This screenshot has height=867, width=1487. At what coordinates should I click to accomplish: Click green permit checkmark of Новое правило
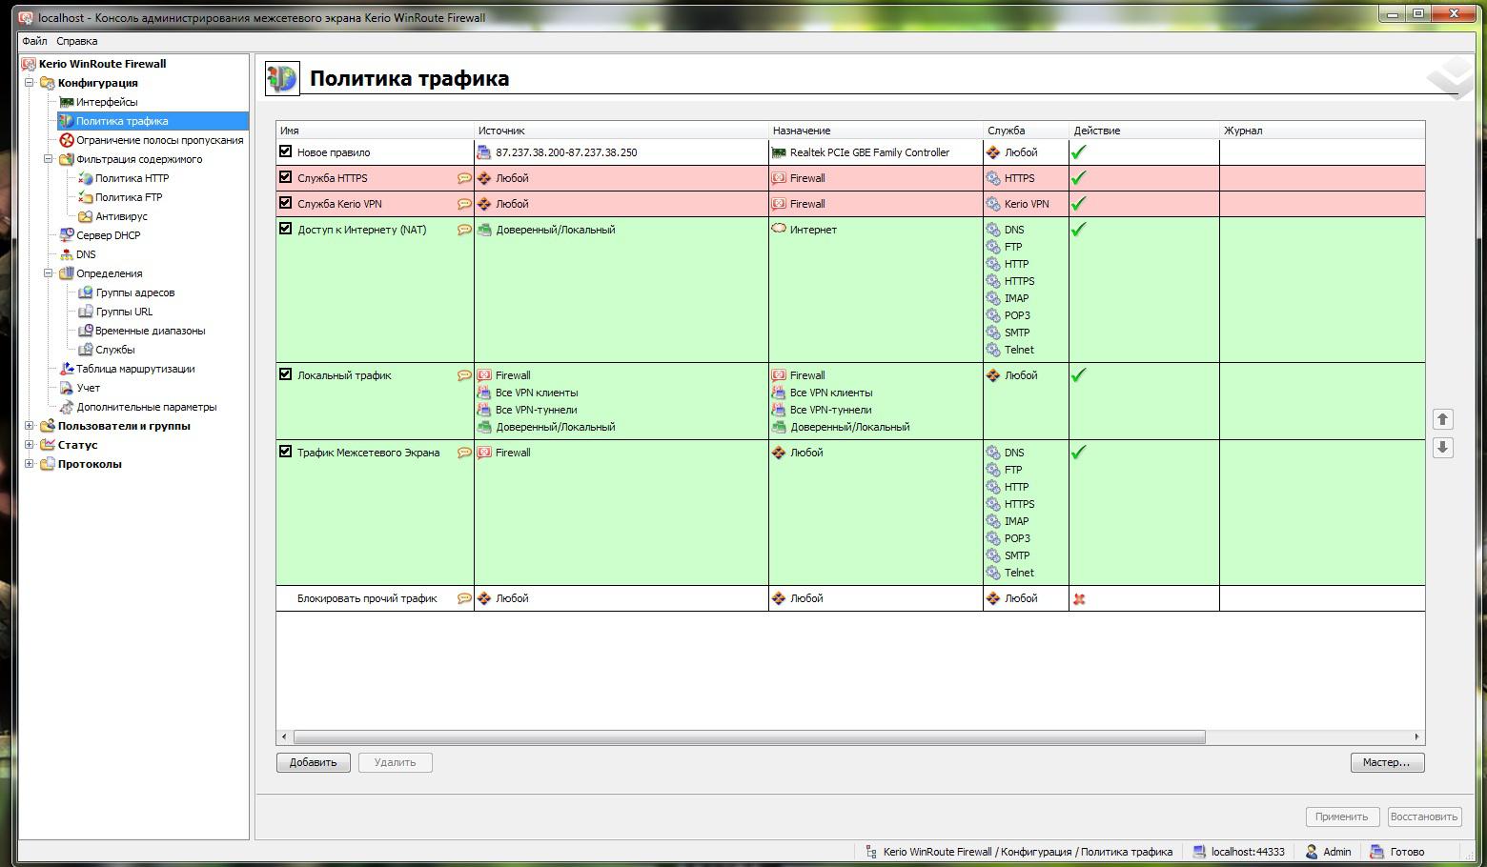1079,151
